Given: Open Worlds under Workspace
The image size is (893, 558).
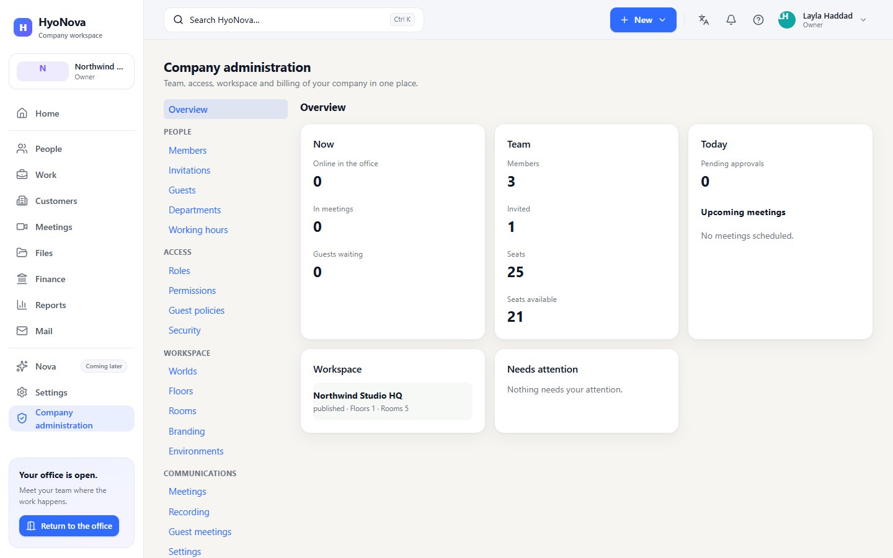Looking at the screenshot, I should (183, 371).
